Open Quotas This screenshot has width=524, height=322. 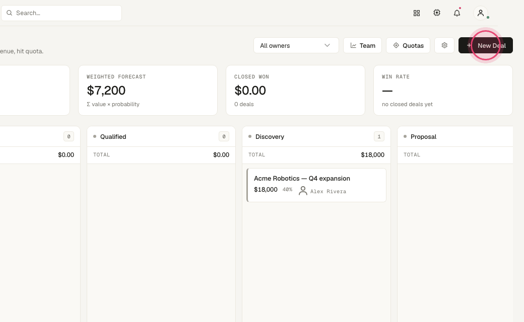(x=408, y=45)
